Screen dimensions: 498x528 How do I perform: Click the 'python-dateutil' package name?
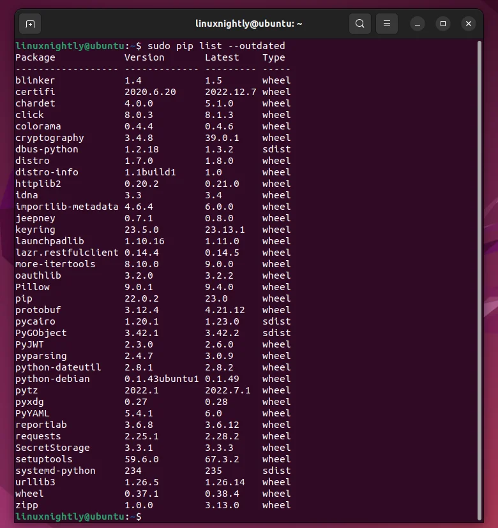tap(58, 367)
